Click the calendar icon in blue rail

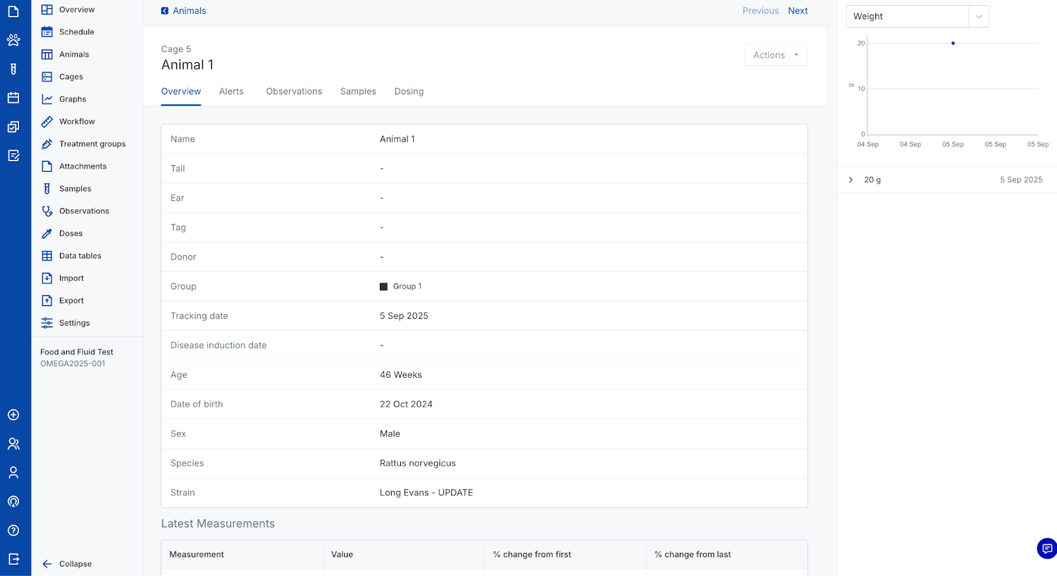tap(13, 98)
